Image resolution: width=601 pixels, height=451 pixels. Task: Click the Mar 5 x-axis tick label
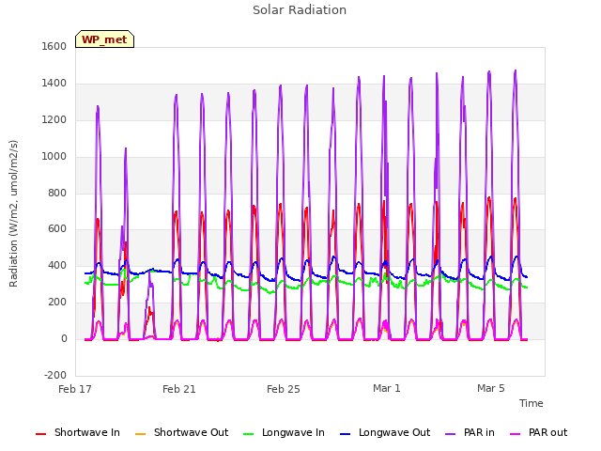[491, 388]
